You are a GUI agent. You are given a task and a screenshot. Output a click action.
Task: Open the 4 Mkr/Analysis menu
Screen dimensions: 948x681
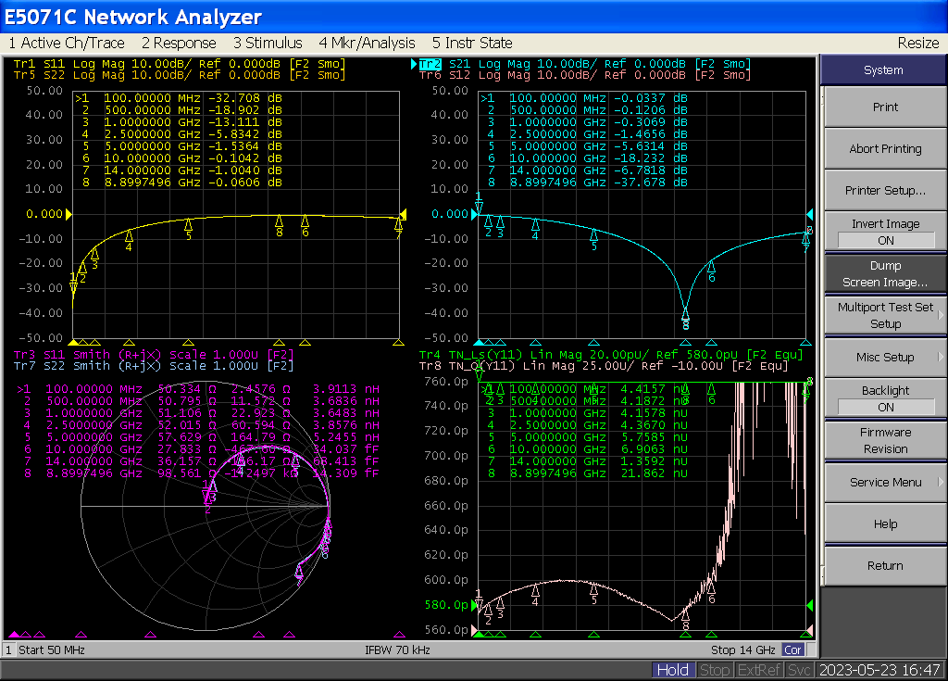coord(367,43)
